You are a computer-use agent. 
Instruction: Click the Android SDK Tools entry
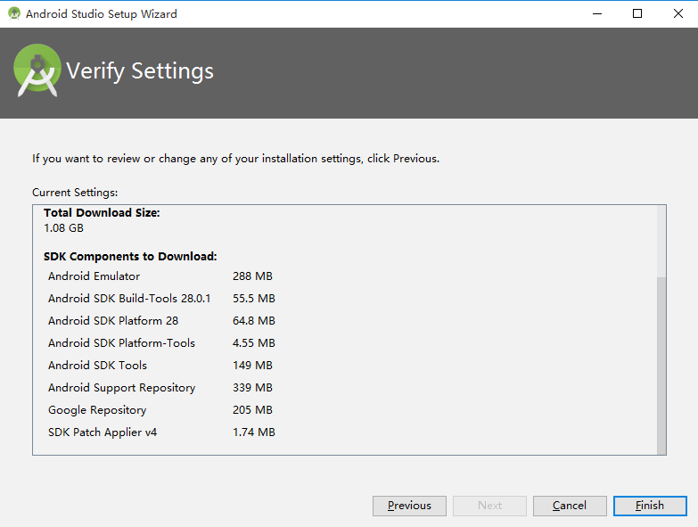coord(97,366)
